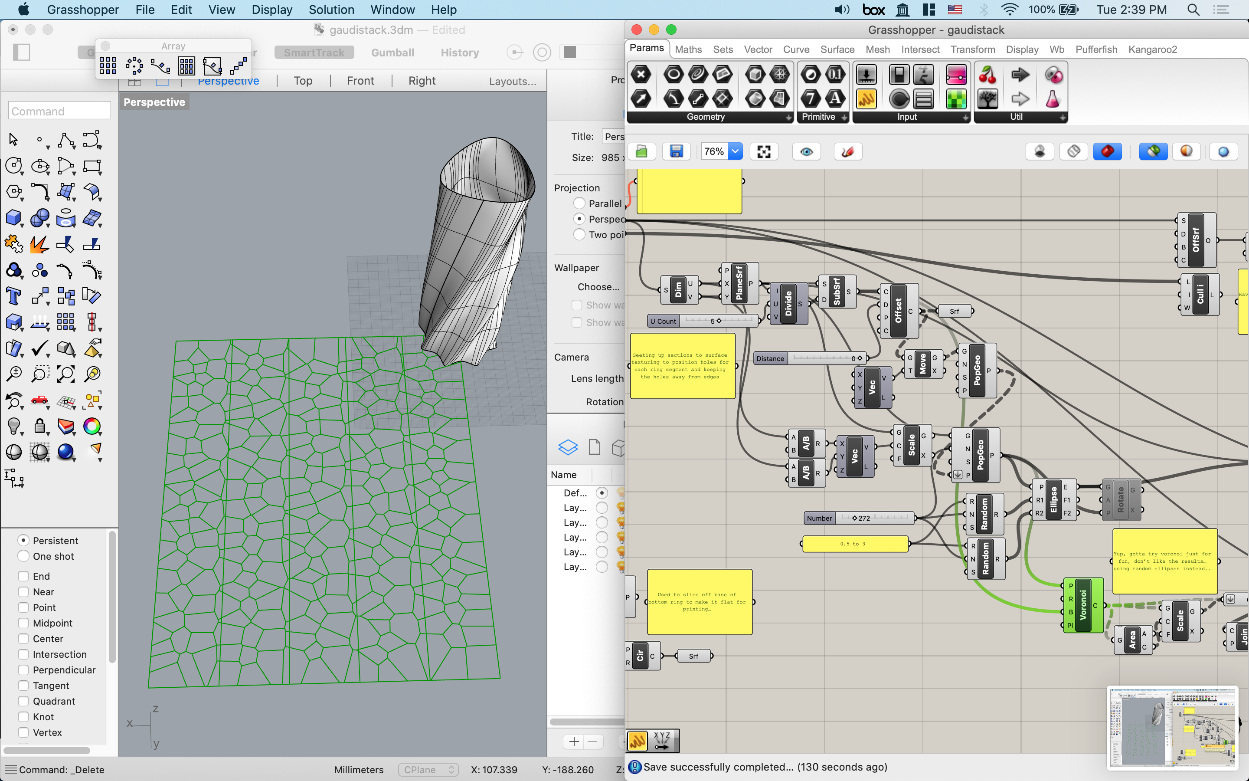Enable the End object snap checkbox
This screenshot has width=1249, height=781.
[x=23, y=576]
